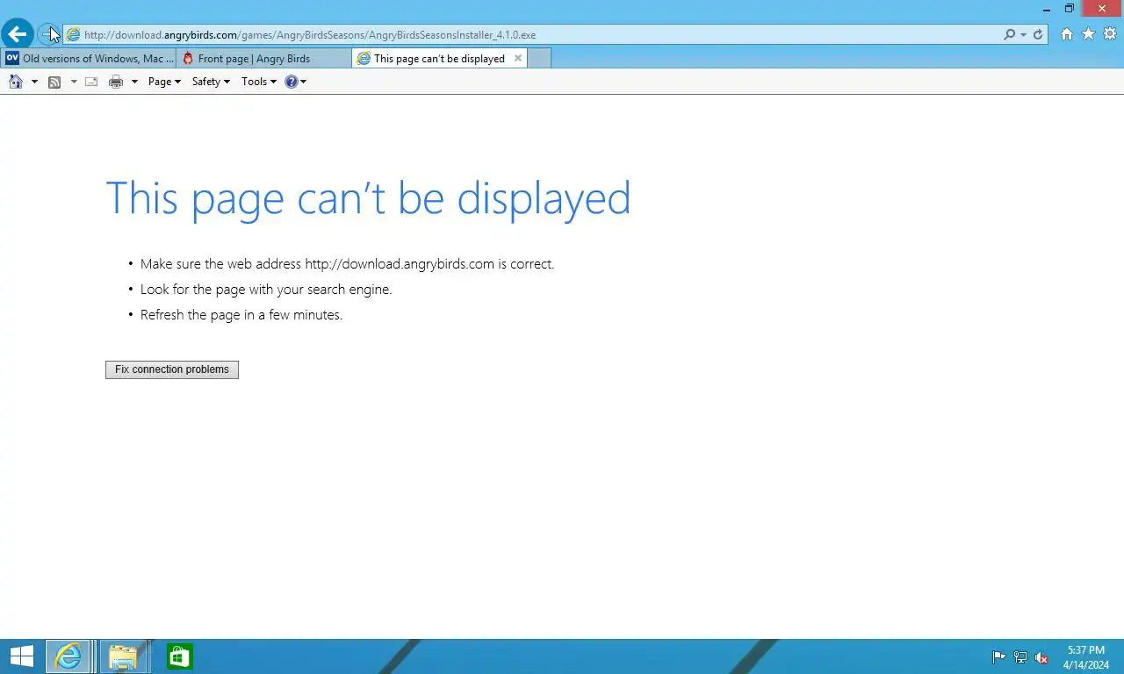1124x674 pixels.
Task: Click Look for the page with search engine text
Action: (x=266, y=290)
